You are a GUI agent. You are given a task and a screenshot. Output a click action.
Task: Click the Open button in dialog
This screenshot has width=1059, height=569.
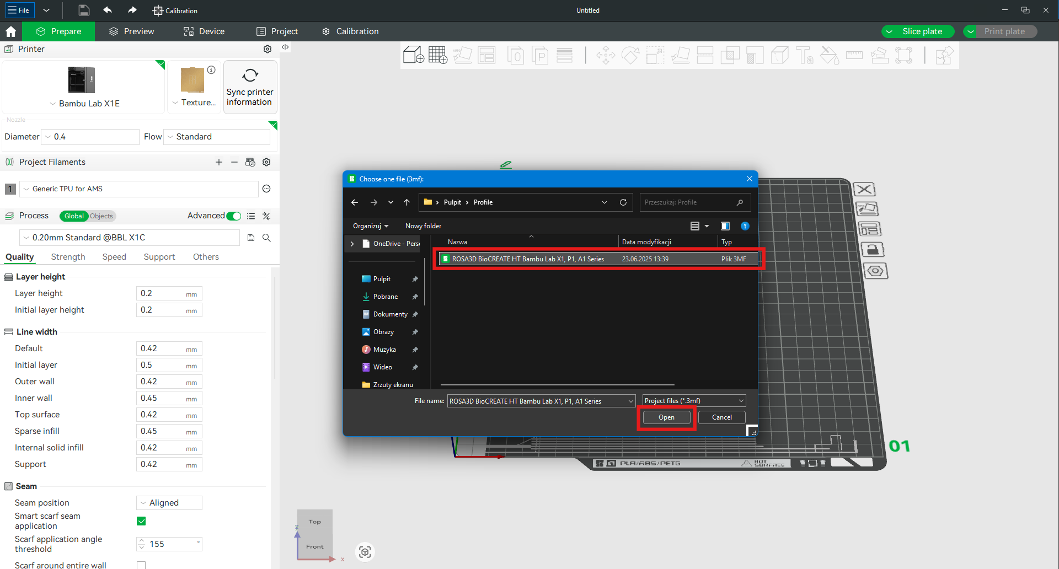point(666,417)
